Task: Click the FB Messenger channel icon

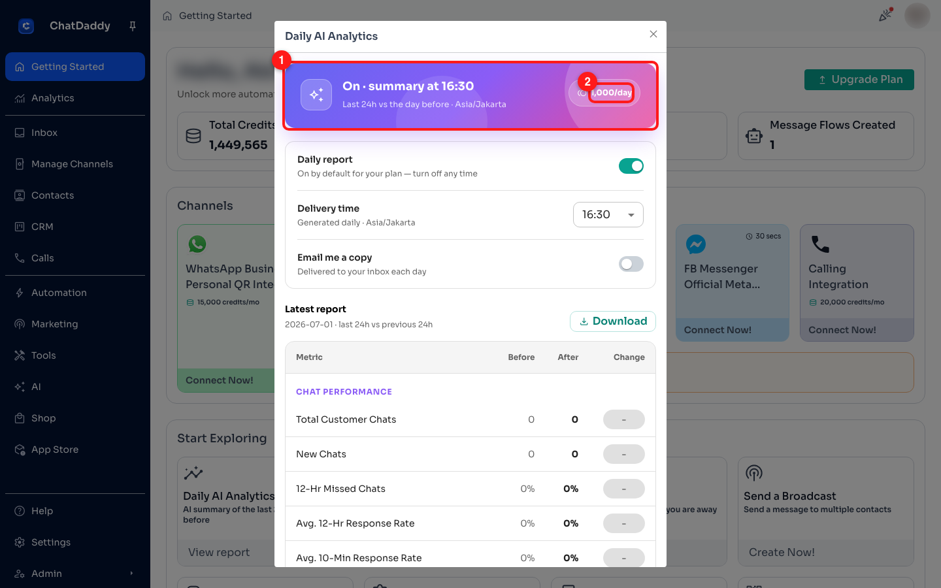Action: [x=696, y=244]
